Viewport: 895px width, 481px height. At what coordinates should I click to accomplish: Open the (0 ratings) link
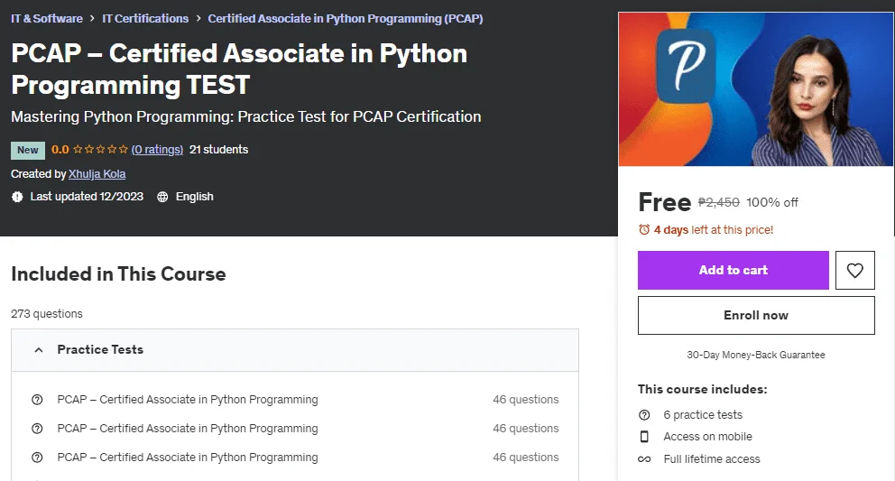(x=157, y=150)
